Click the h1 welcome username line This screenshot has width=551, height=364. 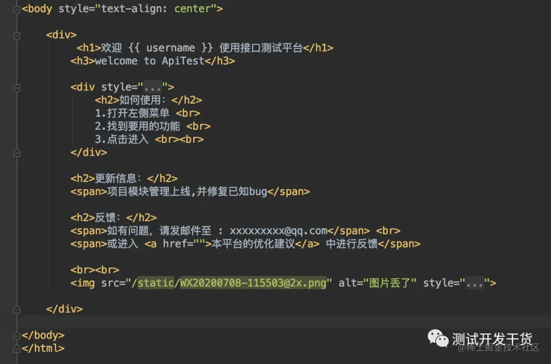click(205, 48)
